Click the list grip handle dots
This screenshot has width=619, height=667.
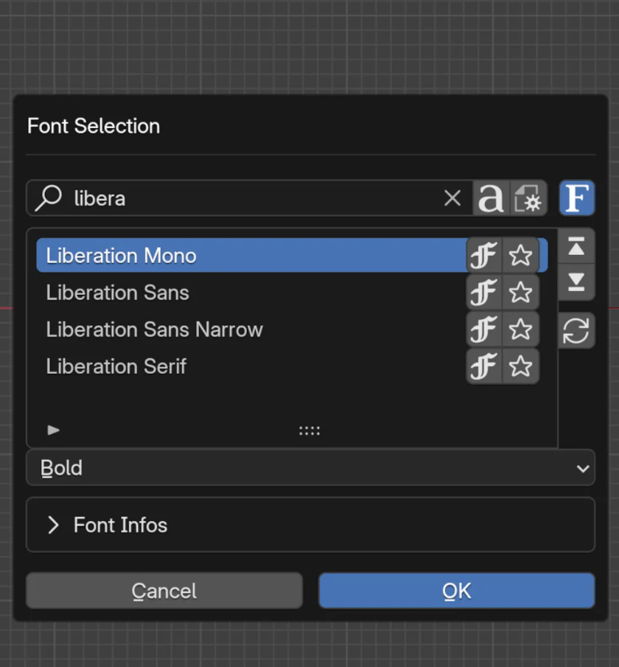coord(309,431)
